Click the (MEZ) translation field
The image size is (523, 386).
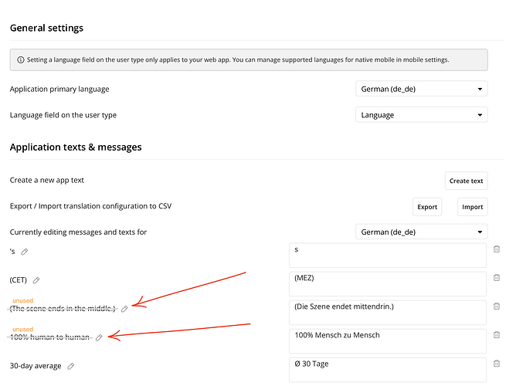click(x=387, y=283)
